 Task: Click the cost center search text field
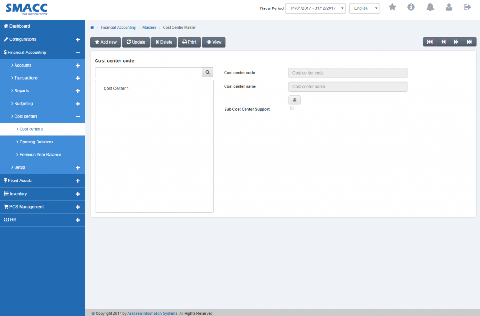pos(148,72)
